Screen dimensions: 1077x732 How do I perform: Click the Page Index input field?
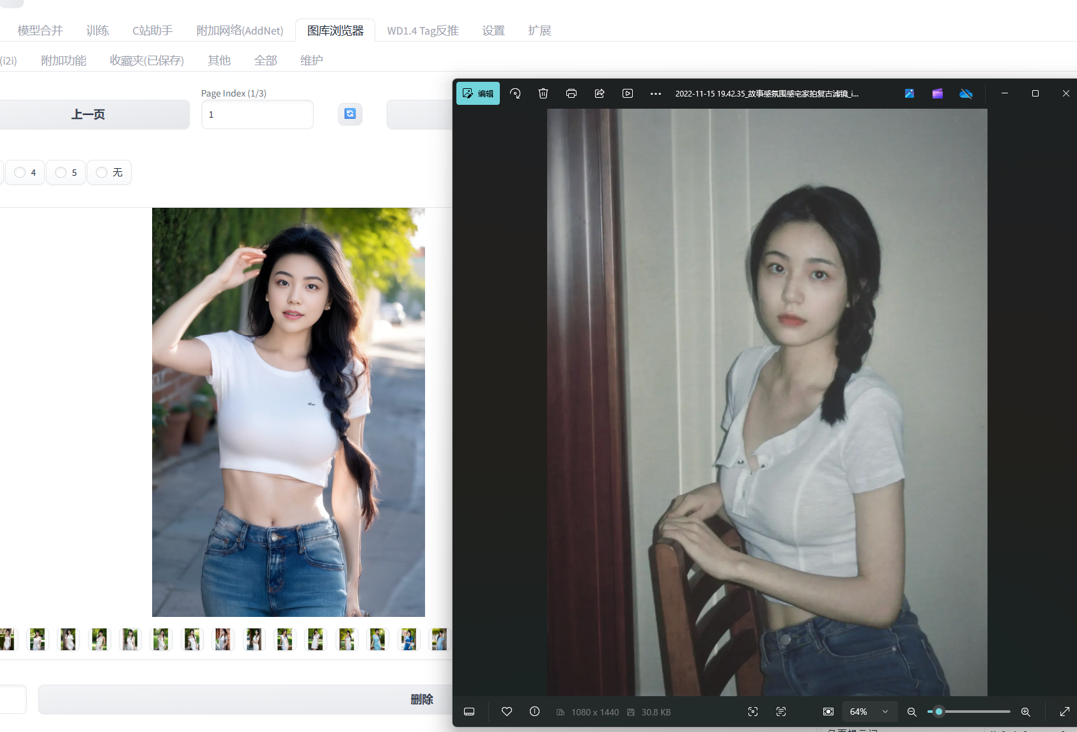pos(257,114)
